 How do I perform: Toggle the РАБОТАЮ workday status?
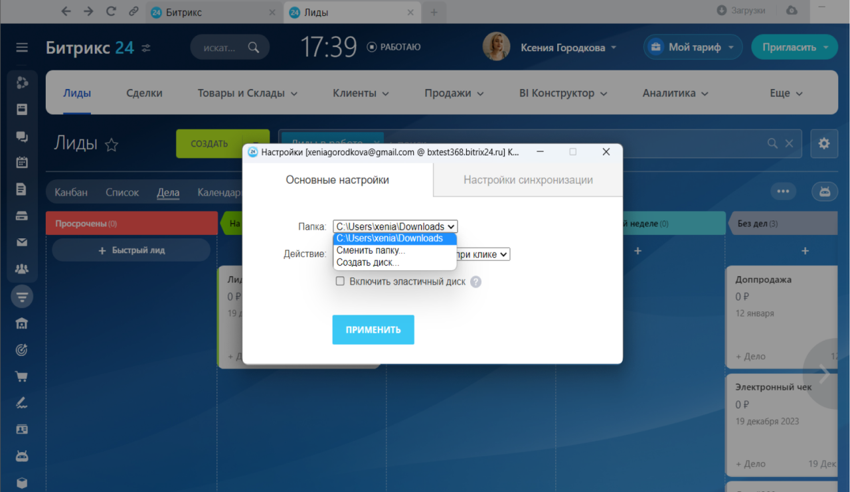point(394,47)
